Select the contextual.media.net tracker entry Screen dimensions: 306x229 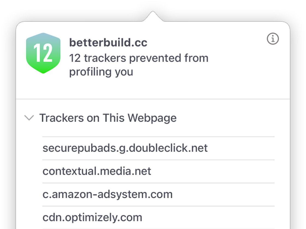pos(97,171)
